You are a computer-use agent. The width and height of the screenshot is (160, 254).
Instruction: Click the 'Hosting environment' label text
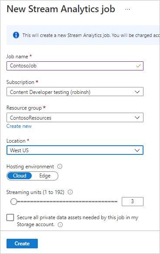click(30, 167)
